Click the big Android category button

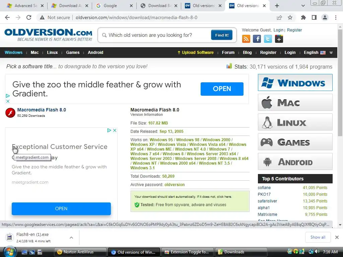coord(295,162)
